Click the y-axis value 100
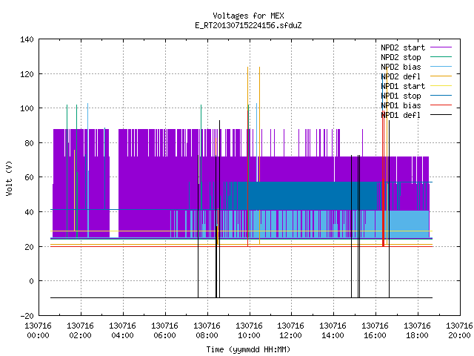This screenshot has height=356, width=474. [x=27, y=108]
